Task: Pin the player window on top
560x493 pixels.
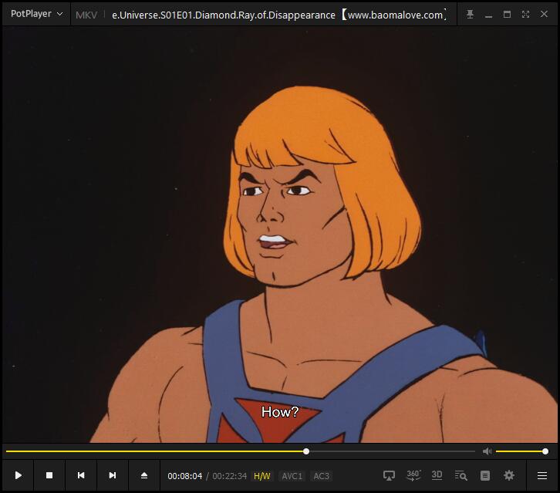Action: (x=470, y=15)
